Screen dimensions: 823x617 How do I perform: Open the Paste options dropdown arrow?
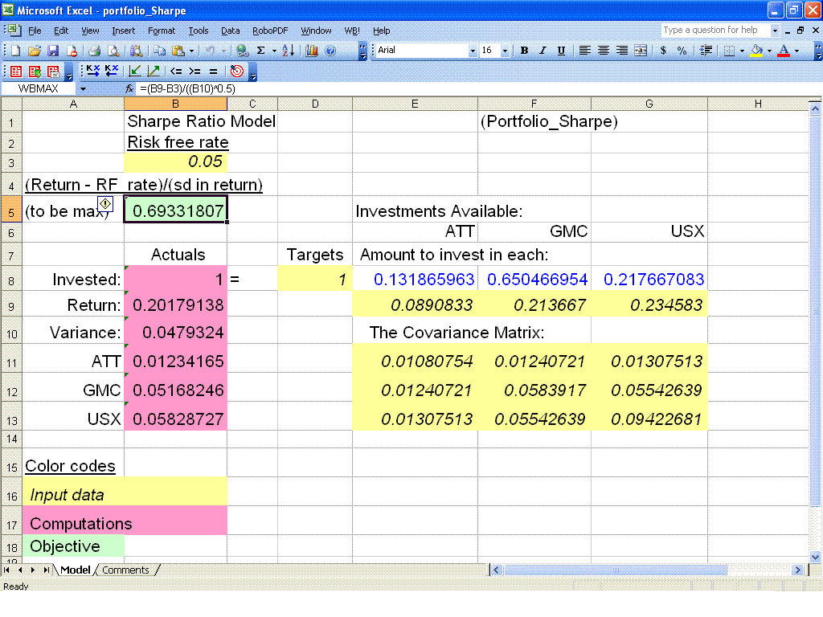point(191,51)
